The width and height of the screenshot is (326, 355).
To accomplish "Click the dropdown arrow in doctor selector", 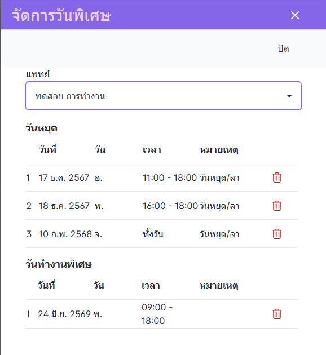I will (289, 96).
